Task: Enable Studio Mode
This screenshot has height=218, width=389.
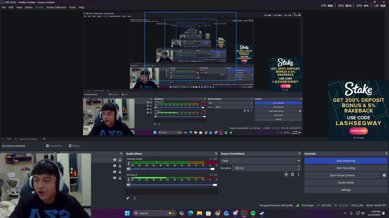Action: click(x=346, y=183)
